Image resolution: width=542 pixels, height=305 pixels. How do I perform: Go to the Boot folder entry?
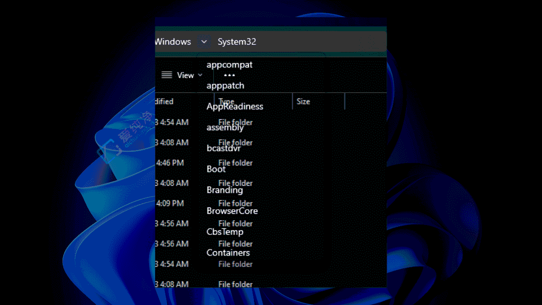[x=216, y=169]
